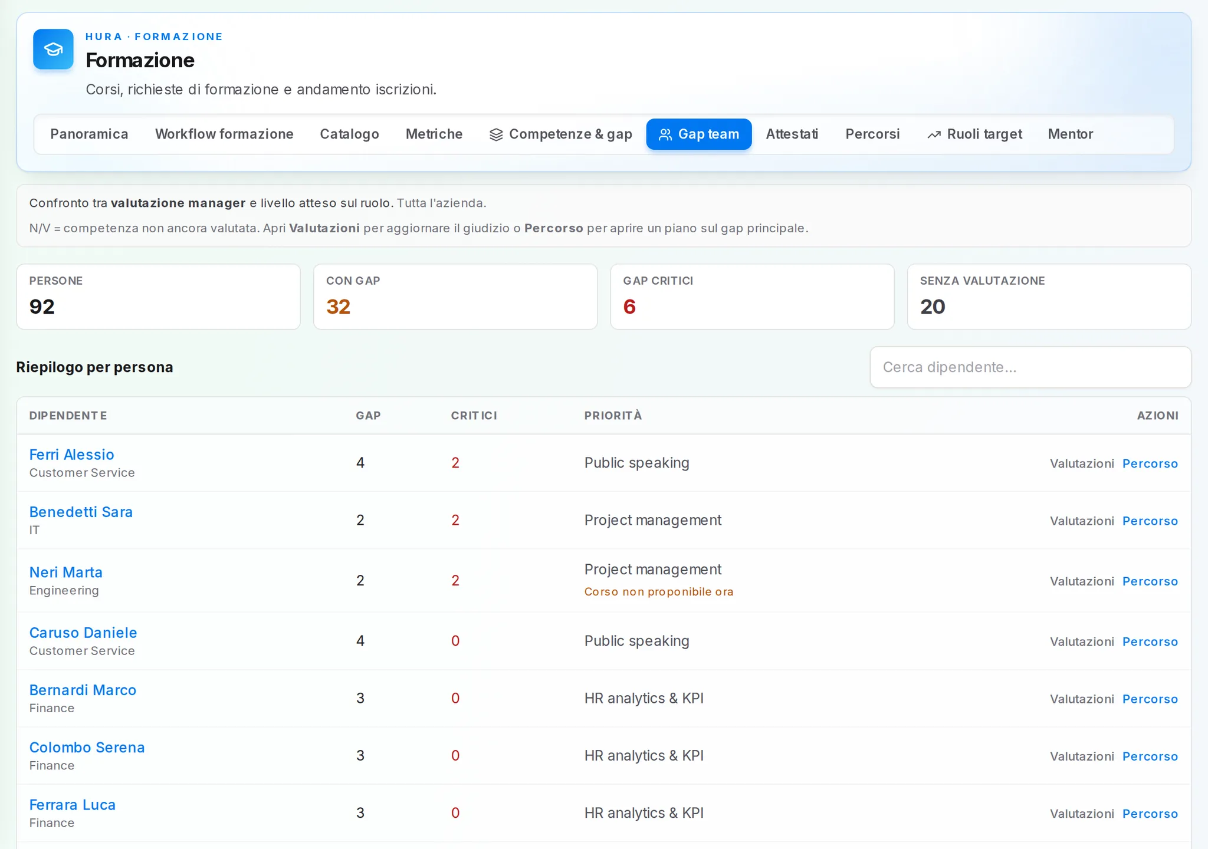Go to the Metriche tab
Screen dimensions: 1208x849
(434, 134)
